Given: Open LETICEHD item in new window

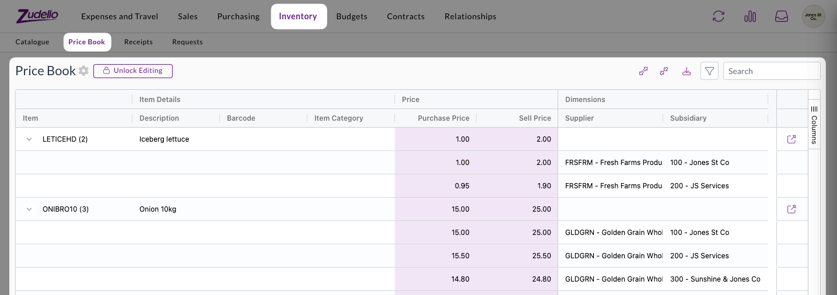Looking at the screenshot, I should (792, 139).
